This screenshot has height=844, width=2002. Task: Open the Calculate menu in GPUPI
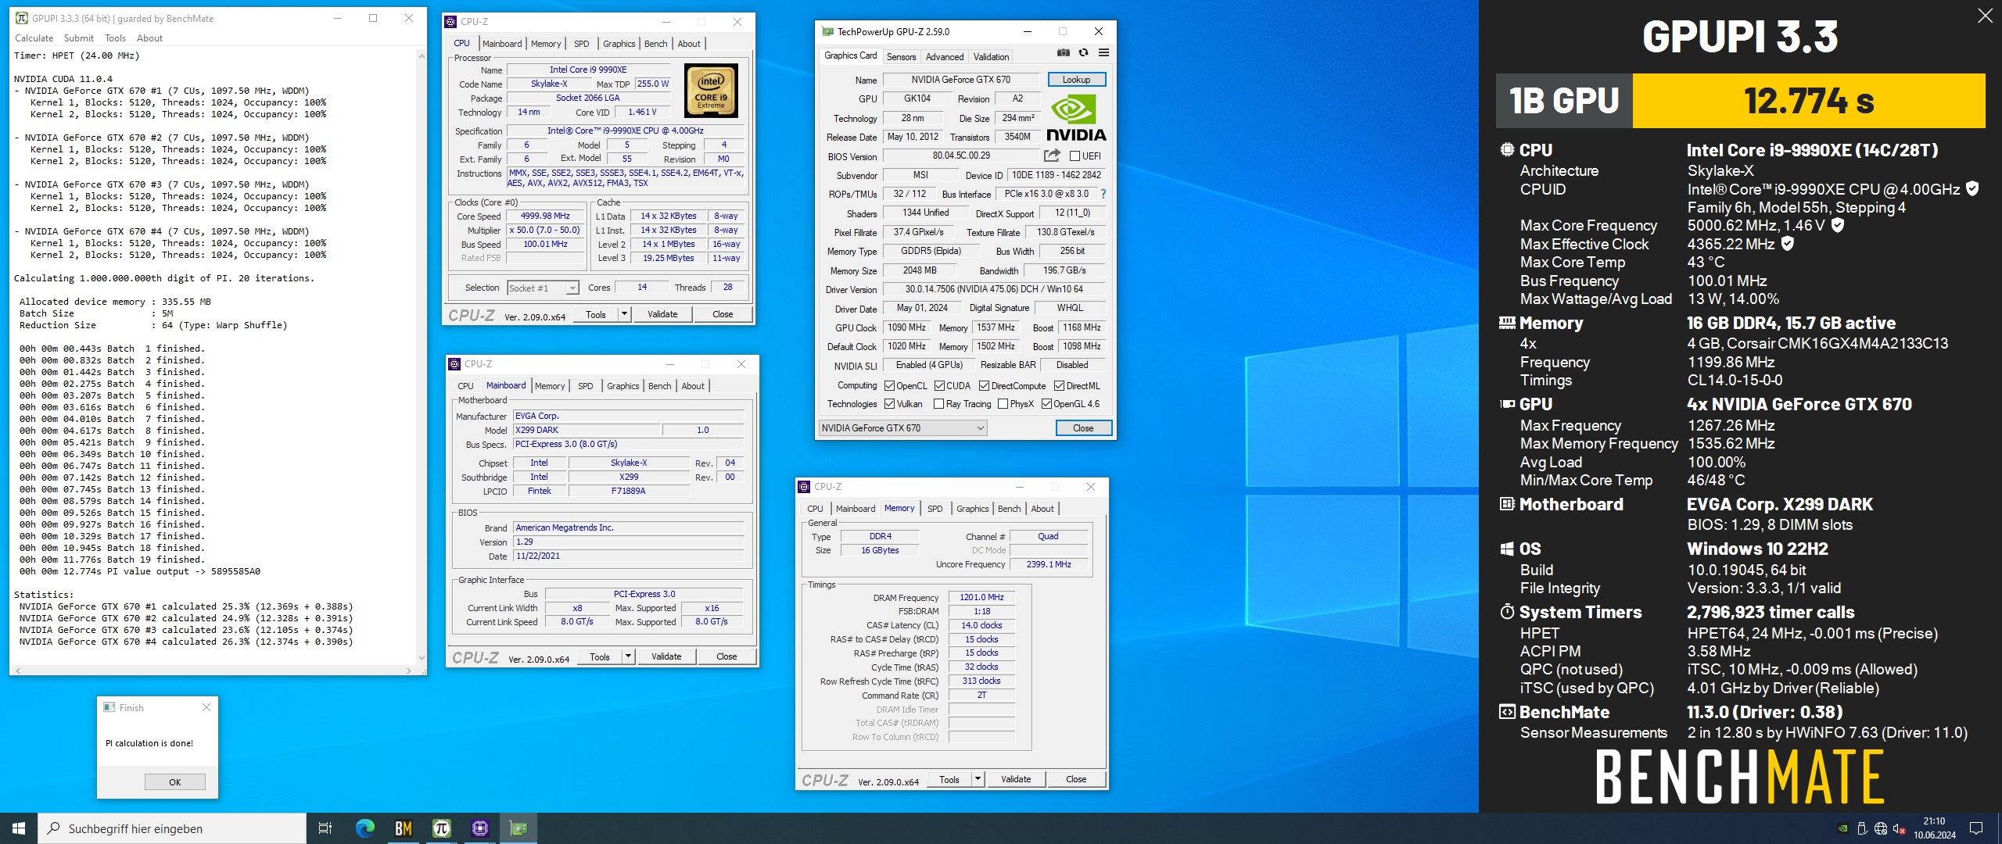(34, 38)
